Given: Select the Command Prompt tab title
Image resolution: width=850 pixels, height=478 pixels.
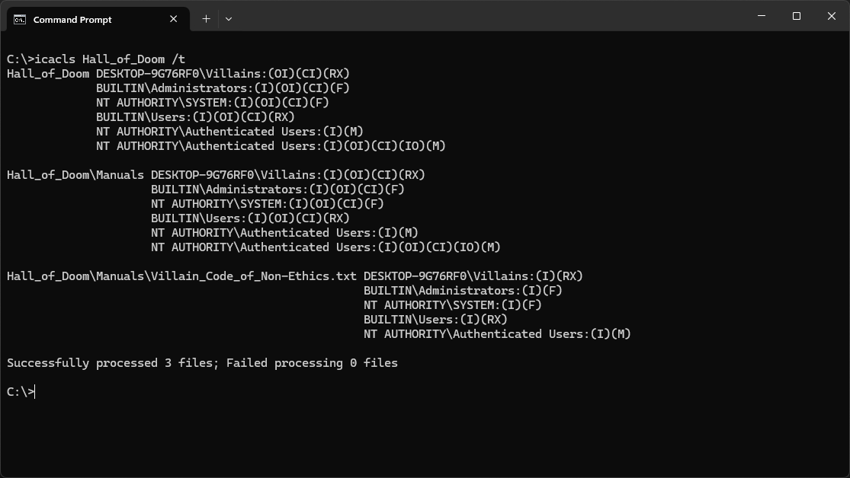Looking at the screenshot, I should pos(72,20).
